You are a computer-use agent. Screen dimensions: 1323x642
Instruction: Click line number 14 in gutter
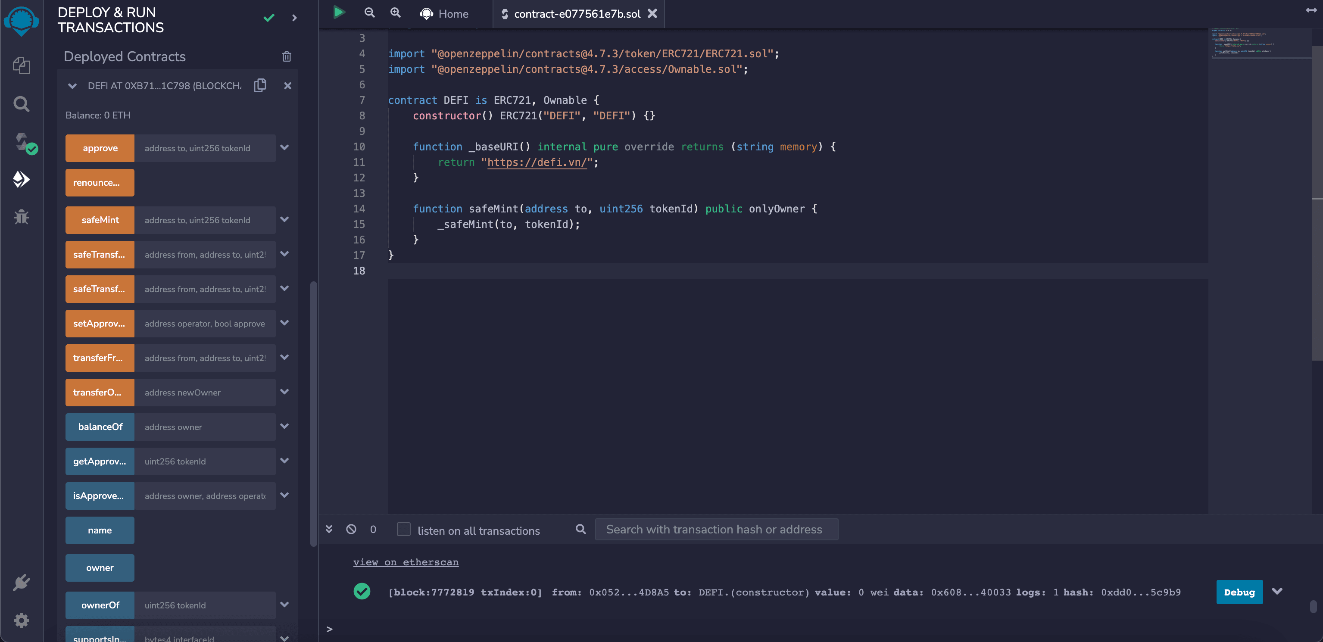pos(359,209)
